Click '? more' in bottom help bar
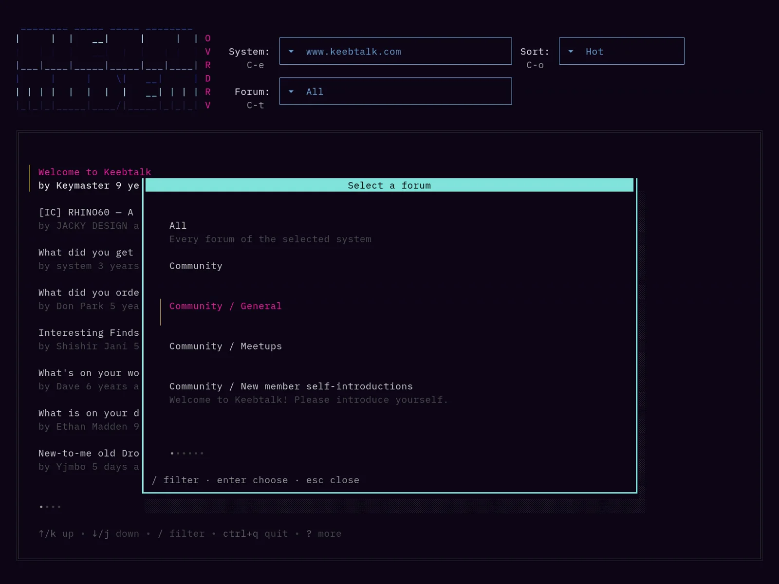 point(324,534)
